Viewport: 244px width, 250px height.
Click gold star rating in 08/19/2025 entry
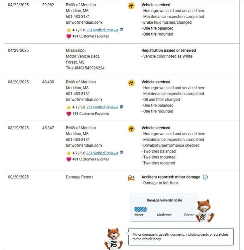pyautogui.click(x=69, y=153)
